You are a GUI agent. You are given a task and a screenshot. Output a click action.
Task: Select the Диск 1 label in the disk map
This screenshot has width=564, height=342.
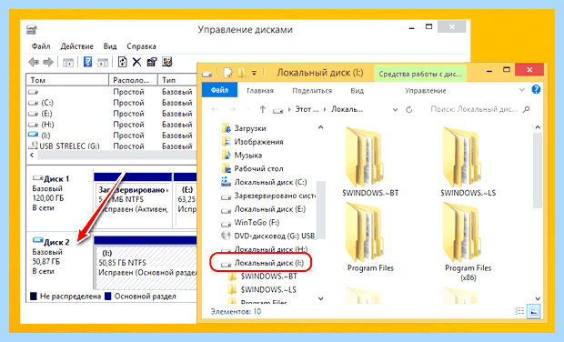[56, 179]
